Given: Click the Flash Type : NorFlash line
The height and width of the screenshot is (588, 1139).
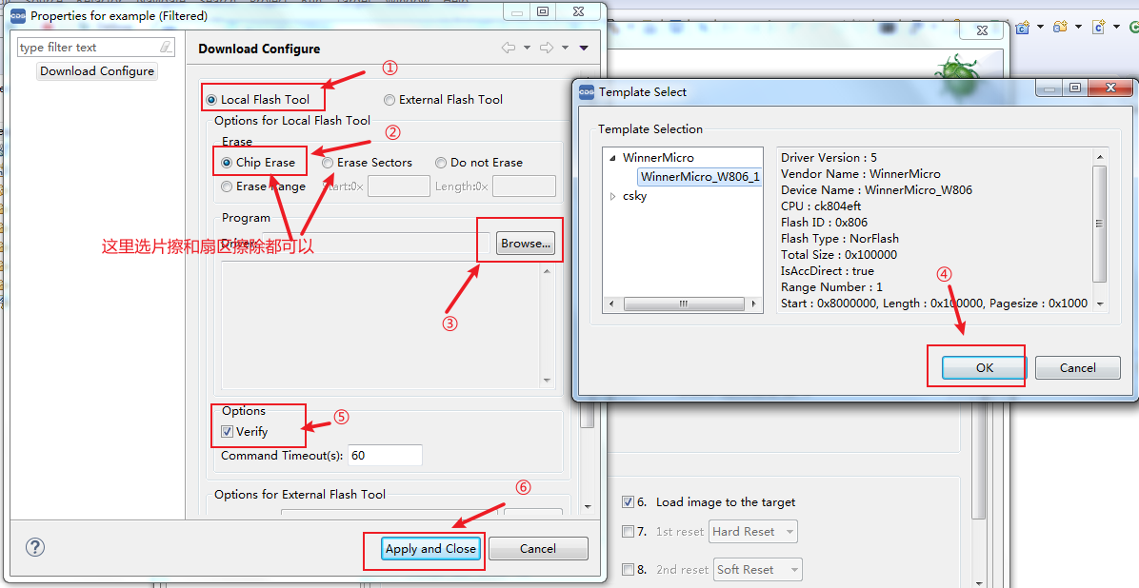Looking at the screenshot, I should click(840, 238).
